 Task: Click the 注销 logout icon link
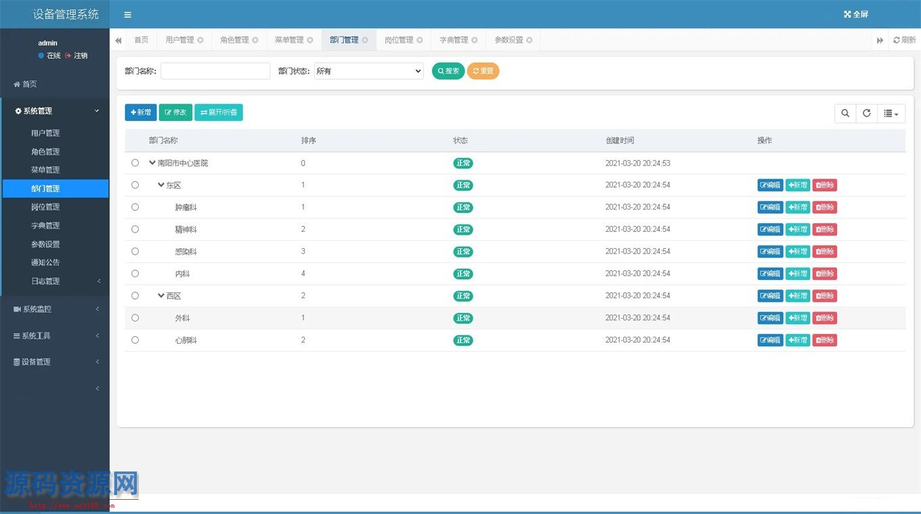[77, 55]
